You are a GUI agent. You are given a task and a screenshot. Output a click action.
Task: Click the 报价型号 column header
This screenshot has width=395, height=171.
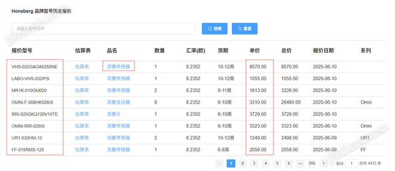tap(22, 51)
